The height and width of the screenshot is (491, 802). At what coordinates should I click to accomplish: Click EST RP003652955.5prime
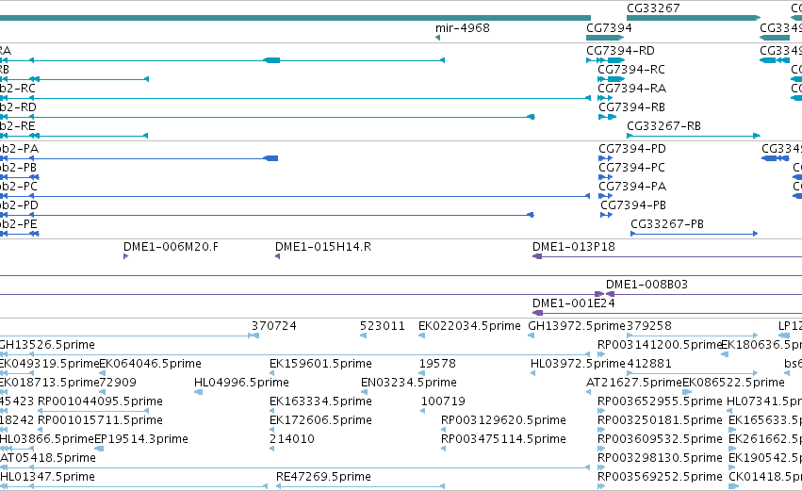pos(660,402)
